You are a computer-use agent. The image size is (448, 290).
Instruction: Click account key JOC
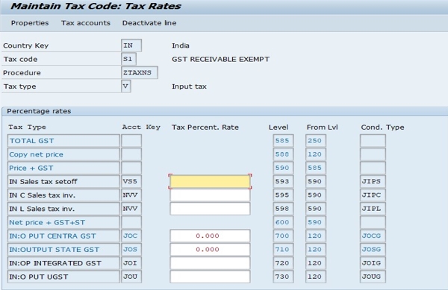pyautogui.click(x=131, y=236)
